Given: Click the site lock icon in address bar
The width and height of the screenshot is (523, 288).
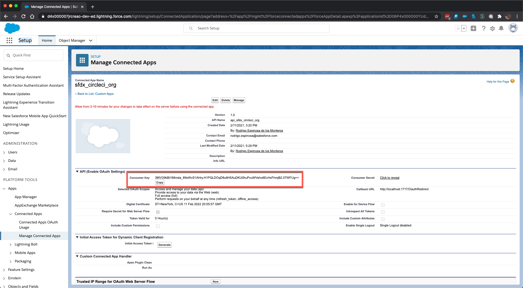Looking at the screenshot, I should [x=43, y=16].
